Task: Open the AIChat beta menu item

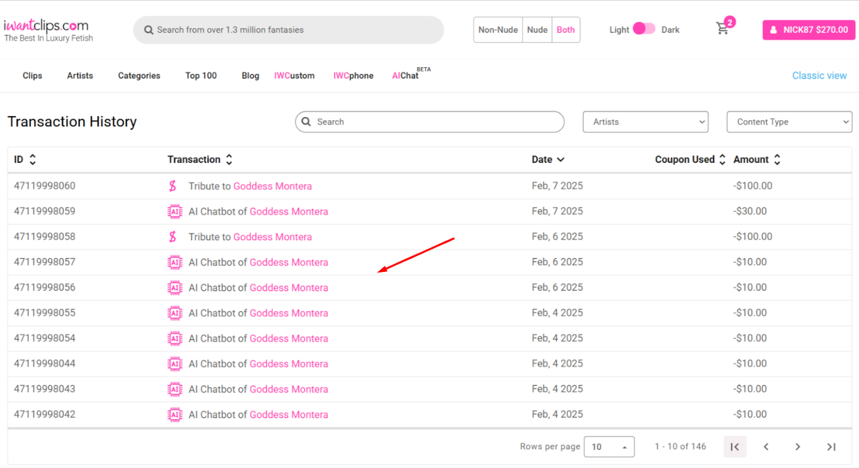Action: click(411, 74)
